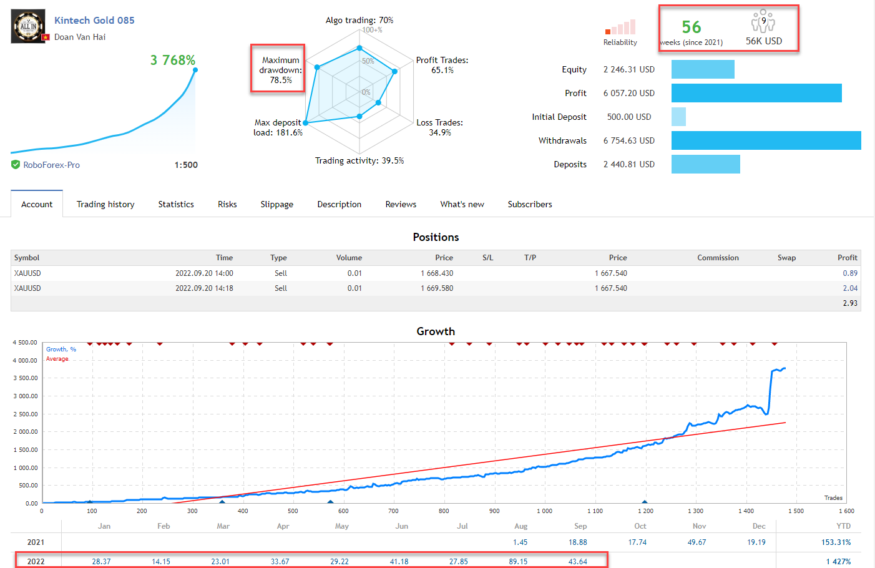This screenshot has height=568, width=875.
Task: Sort positions by Time column header
Action: (224, 258)
